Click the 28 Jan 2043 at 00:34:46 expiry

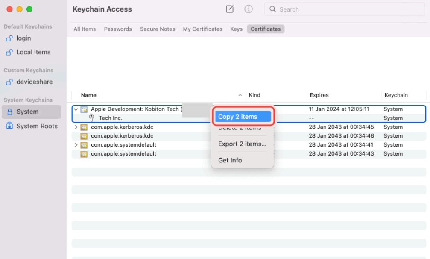pyautogui.click(x=341, y=136)
